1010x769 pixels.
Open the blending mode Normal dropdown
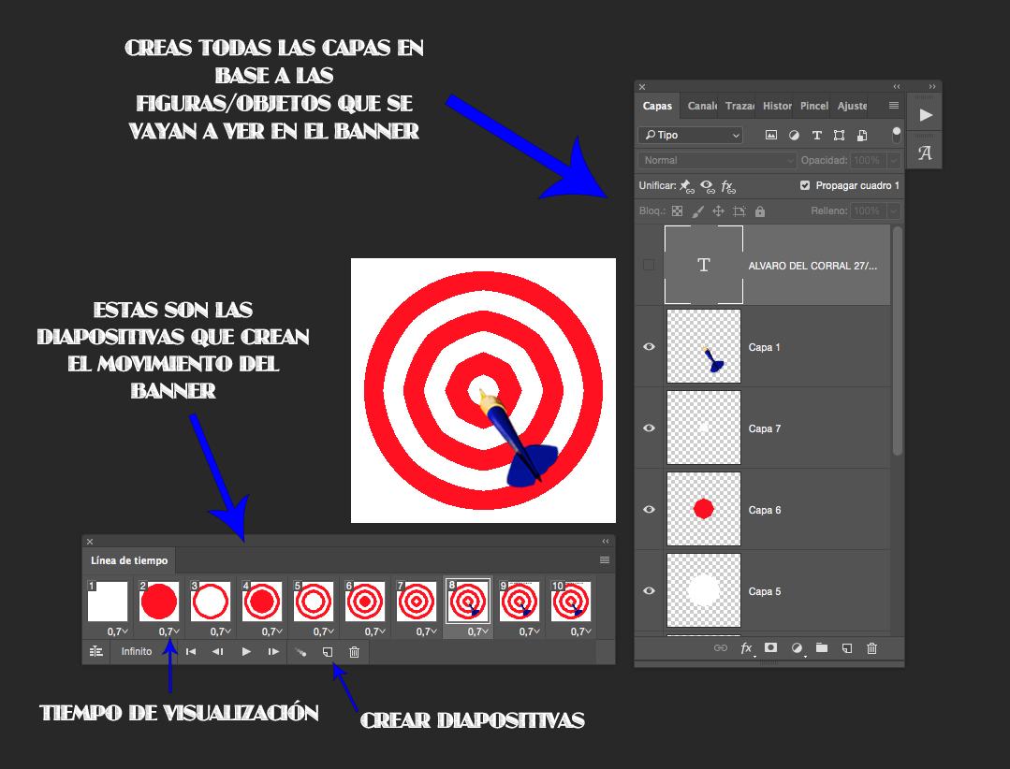716,160
